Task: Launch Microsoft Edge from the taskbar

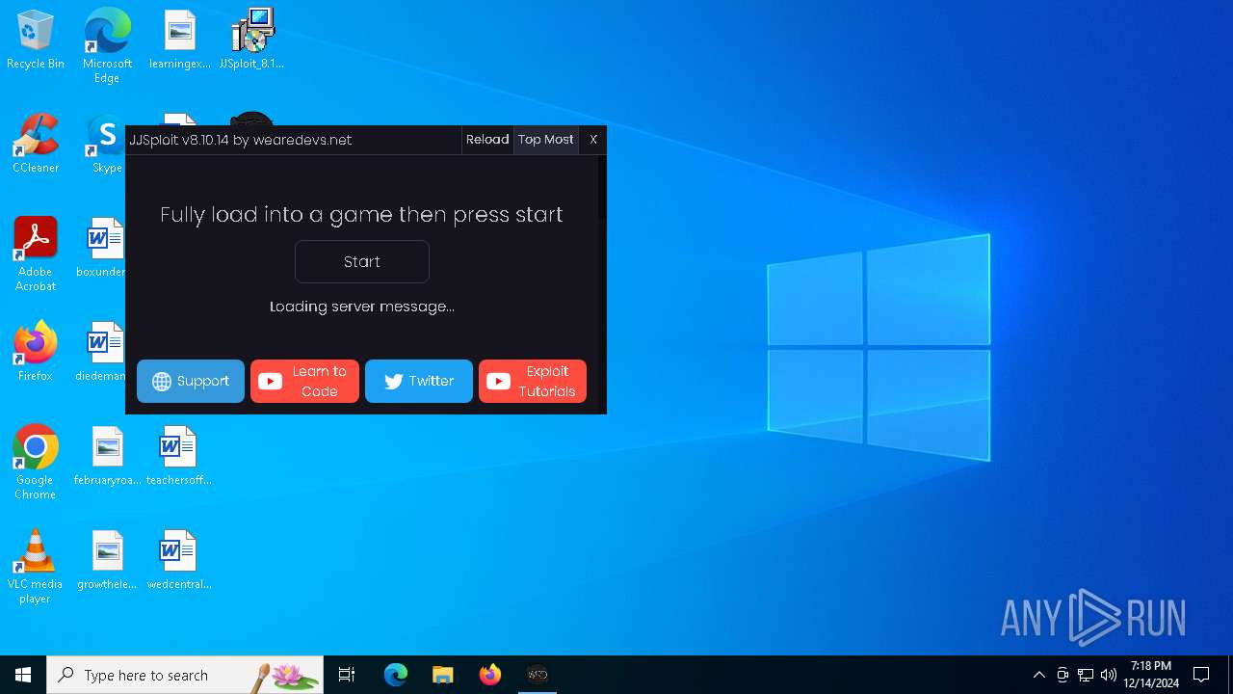Action: (x=396, y=675)
